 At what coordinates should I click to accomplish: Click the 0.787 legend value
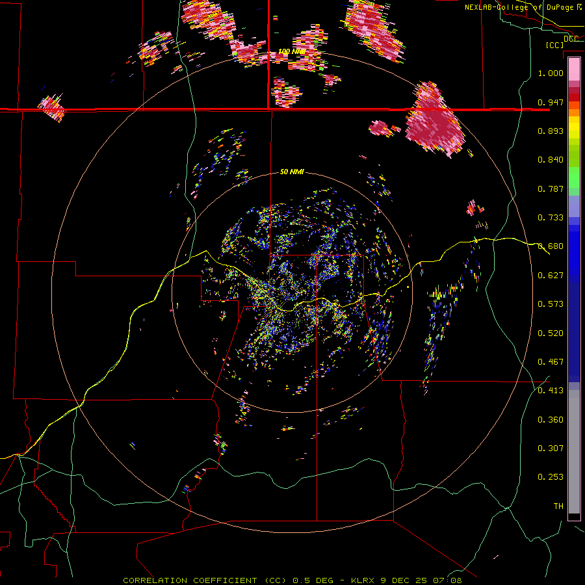(551, 188)
